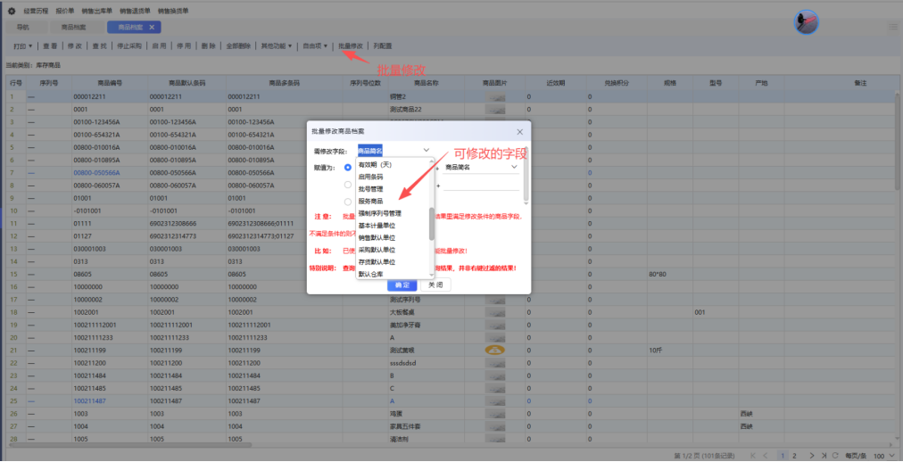Close the 批量修改商品档案 dialog via X icon
The height and width of the screenshot is (462, 903).
tap(520, 131)
